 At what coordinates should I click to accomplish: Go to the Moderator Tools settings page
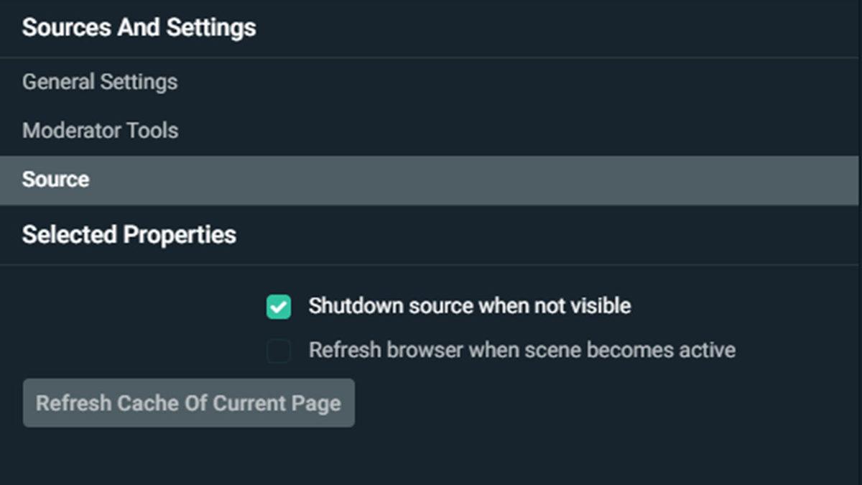101,131
